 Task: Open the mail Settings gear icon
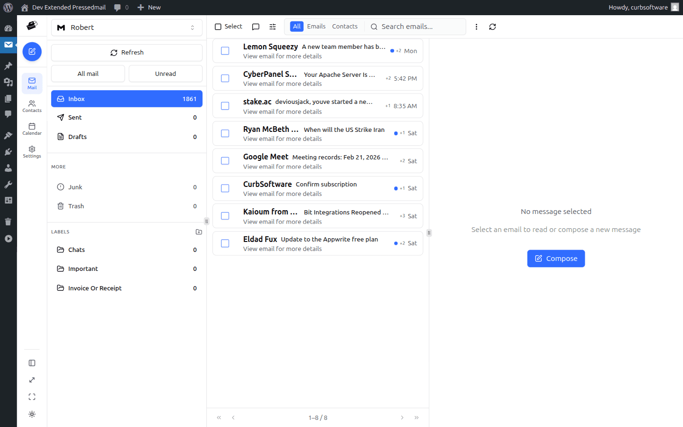tap(32, 150)
